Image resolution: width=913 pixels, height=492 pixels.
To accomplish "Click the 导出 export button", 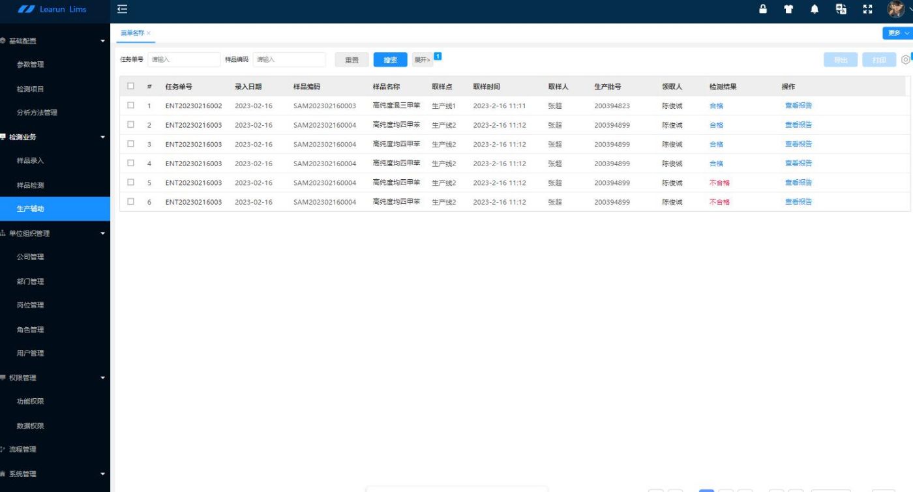I will tap(840, 60).
